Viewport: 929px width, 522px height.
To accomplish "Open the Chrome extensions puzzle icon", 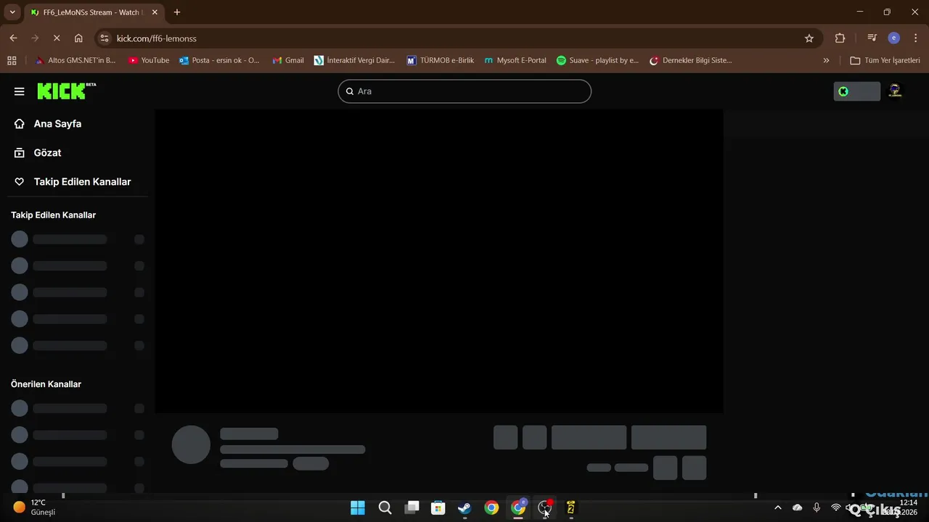I will [840, 38].
